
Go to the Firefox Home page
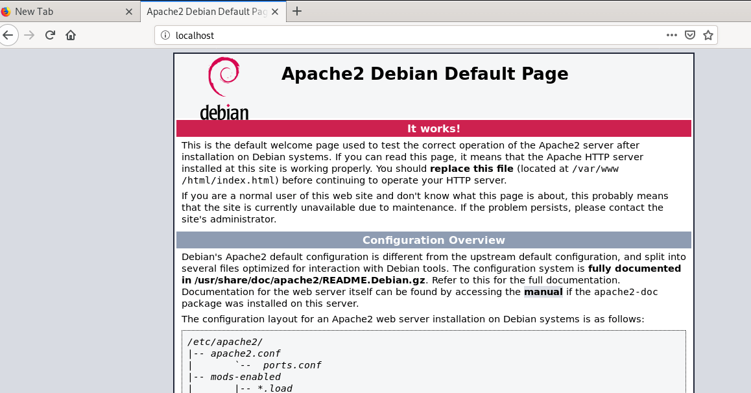(71, 35)
